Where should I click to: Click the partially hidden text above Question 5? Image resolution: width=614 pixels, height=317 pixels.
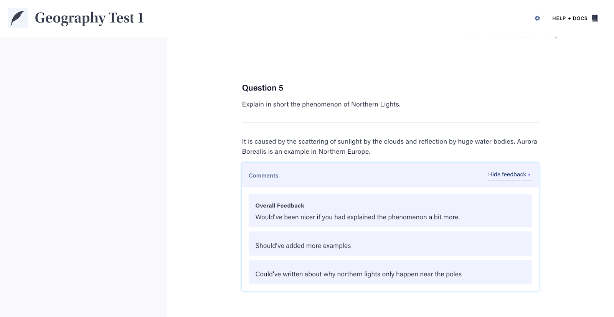(x=524, y=36)
